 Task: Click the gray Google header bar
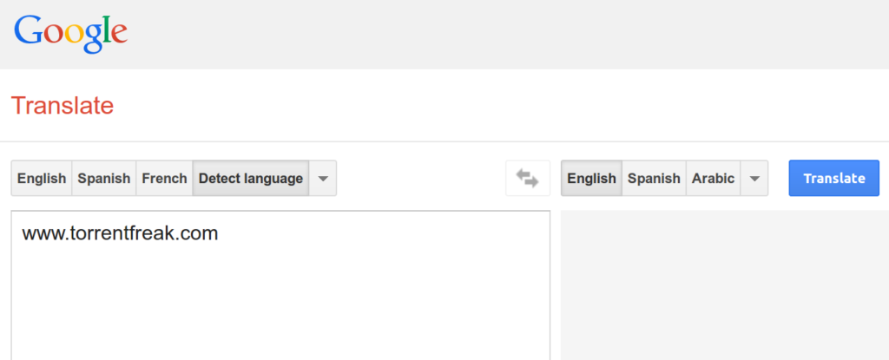tap(510, 34)
